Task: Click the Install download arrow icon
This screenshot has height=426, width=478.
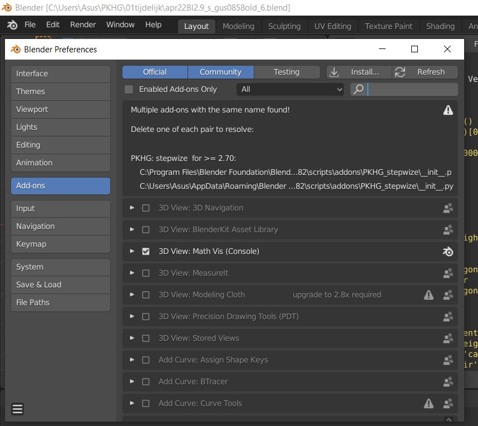Action: 334,72
